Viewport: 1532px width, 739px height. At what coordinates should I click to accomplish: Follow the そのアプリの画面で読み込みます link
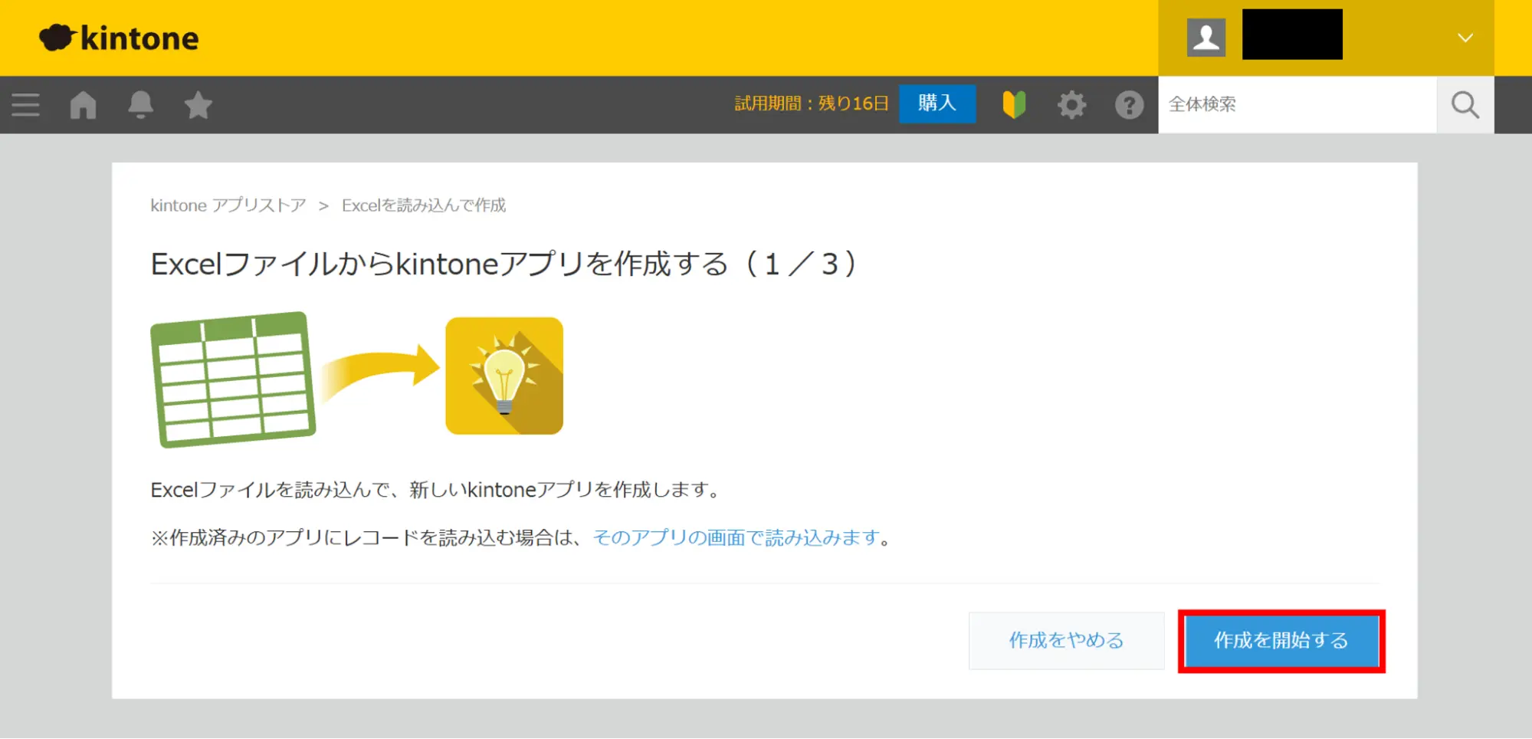736,538
